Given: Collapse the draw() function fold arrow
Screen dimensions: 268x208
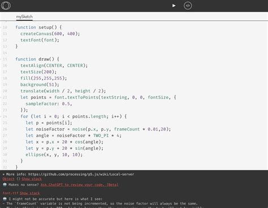Looking at the screenshot, I should click(1, 59).
